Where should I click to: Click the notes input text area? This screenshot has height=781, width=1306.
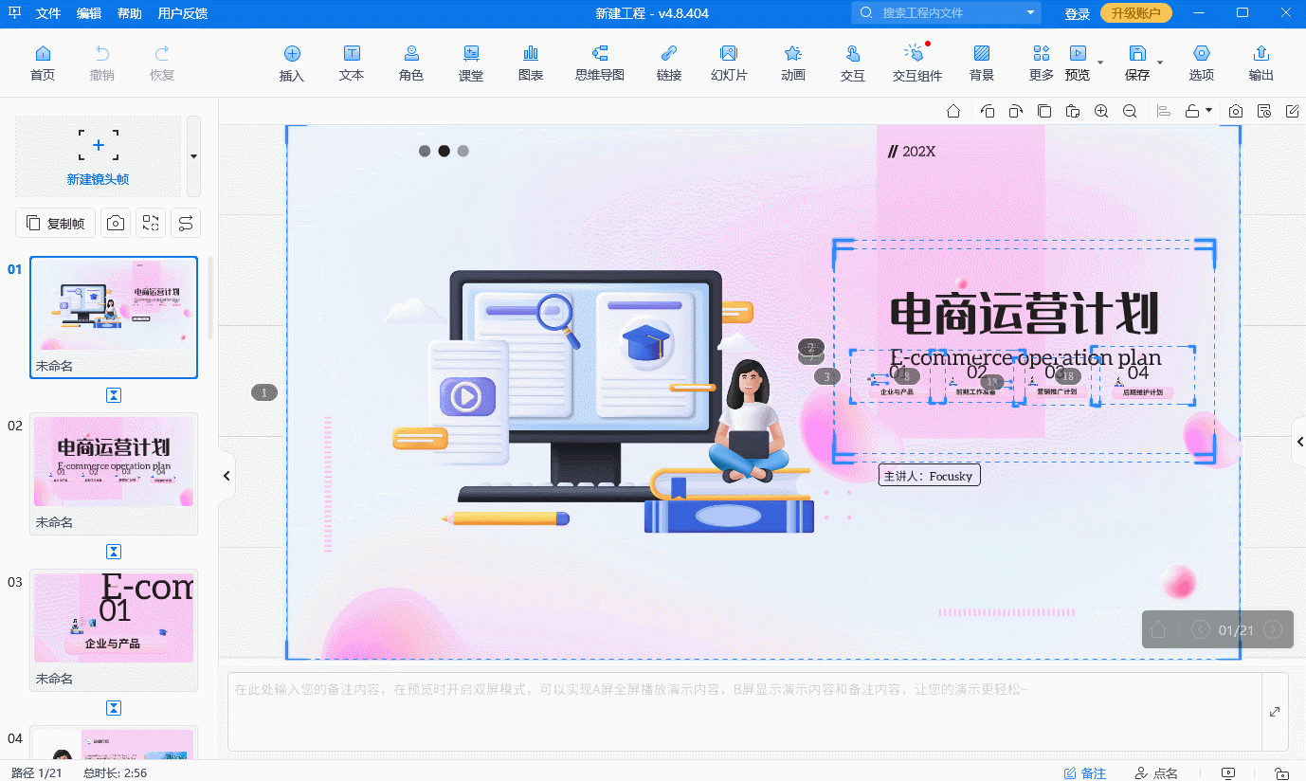[x=744, y=712]
